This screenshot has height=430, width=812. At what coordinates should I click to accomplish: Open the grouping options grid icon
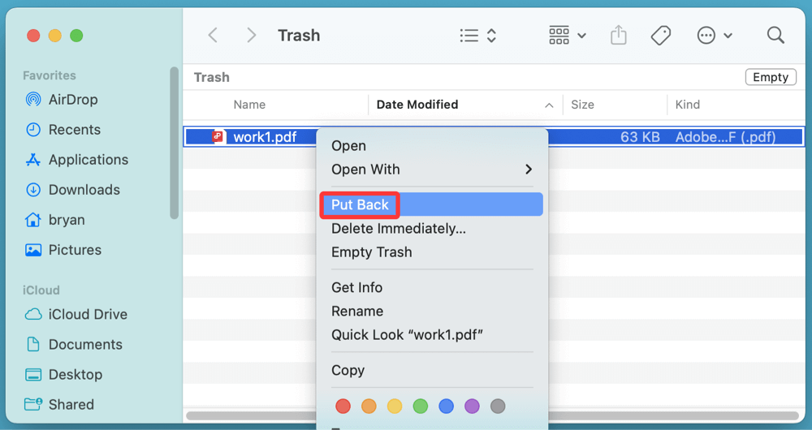point(559,35)
